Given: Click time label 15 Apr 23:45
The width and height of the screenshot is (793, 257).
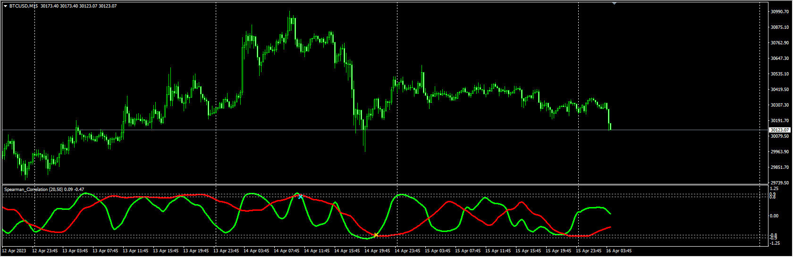Looking at the screenshot, I should tap(589, 250).
